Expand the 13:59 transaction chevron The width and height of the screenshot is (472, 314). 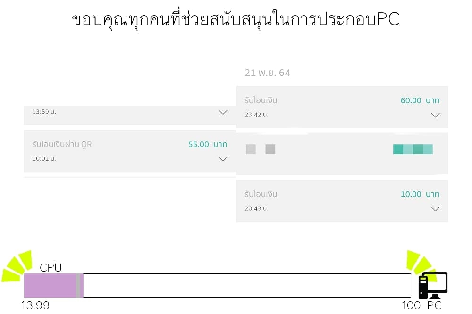[x=223, y=112]
